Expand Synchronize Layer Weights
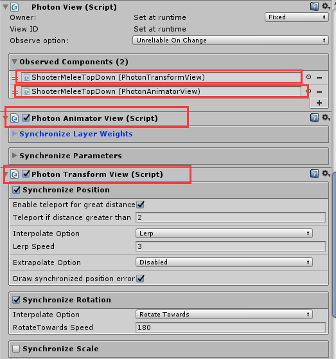This screenshot has width=336, height=359. tap(14, 133)
